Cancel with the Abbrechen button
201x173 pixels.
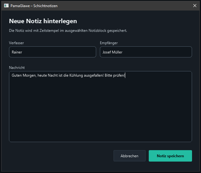pyautogui.click(x=130, y=156)
